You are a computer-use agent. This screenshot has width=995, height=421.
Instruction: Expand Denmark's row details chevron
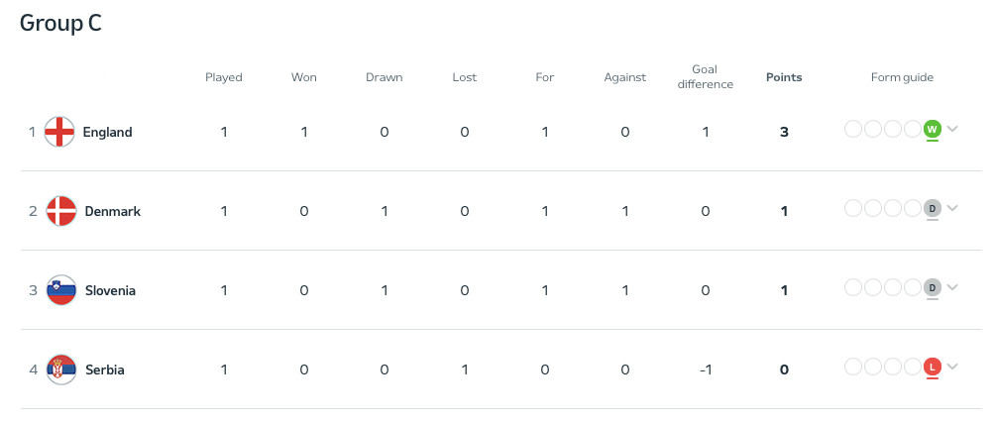point(952,208)
